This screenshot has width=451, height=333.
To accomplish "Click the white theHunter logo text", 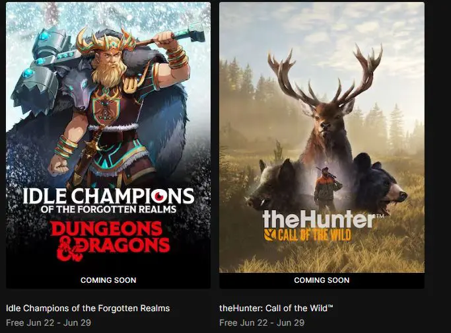I will click(x=319, y=219).
